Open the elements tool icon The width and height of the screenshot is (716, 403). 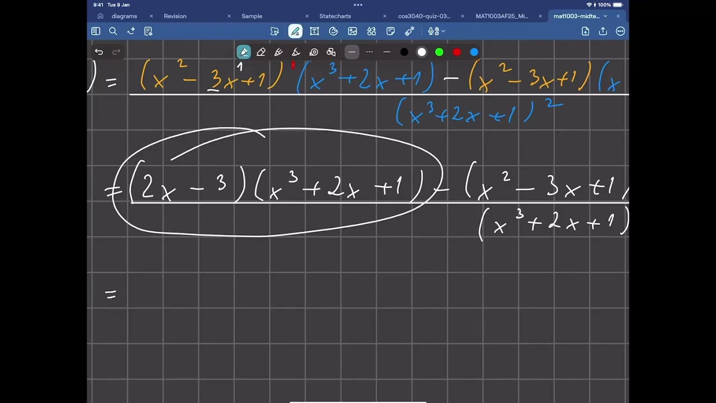coord(371,31)
